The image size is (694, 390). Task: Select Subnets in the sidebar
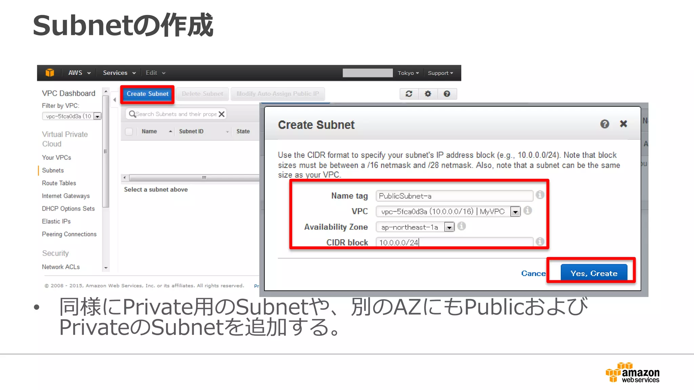[53, 170]
